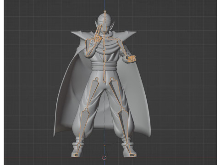Click the 3D cursor at the world origin
The image size is (220, 165).
click(104, 158)
